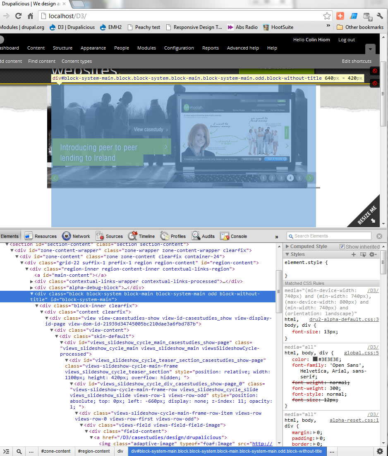This screenshot has width=388, height=456.
Task: Show more devtools panels chevron
Action: [x=277, y=237]
